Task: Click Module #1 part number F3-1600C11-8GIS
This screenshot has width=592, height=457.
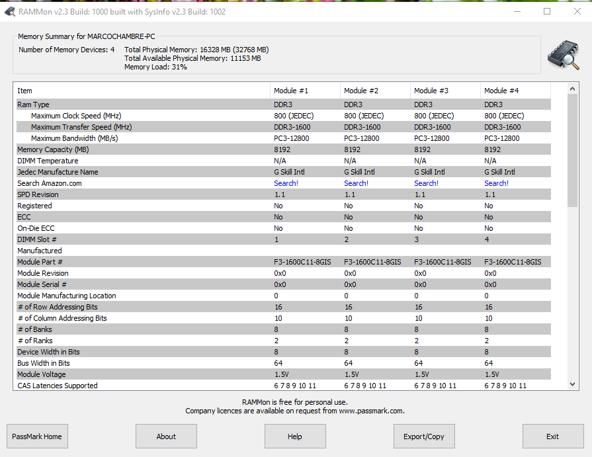Action: 302,262
